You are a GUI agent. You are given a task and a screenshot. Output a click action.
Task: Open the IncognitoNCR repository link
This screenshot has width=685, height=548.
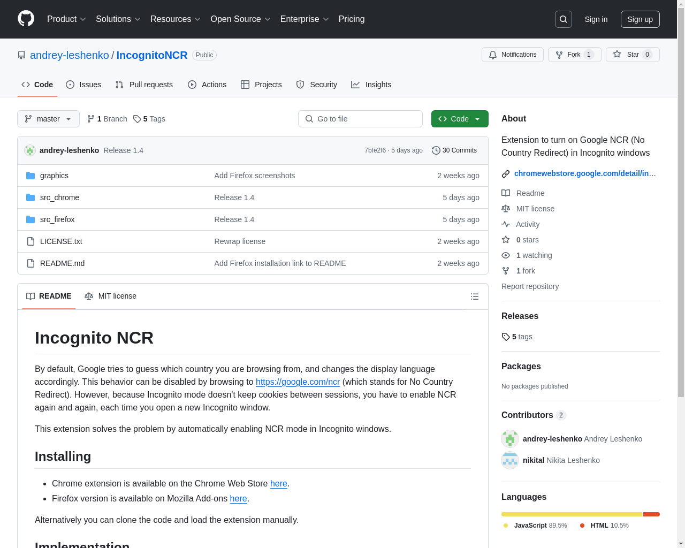[152, 55]
